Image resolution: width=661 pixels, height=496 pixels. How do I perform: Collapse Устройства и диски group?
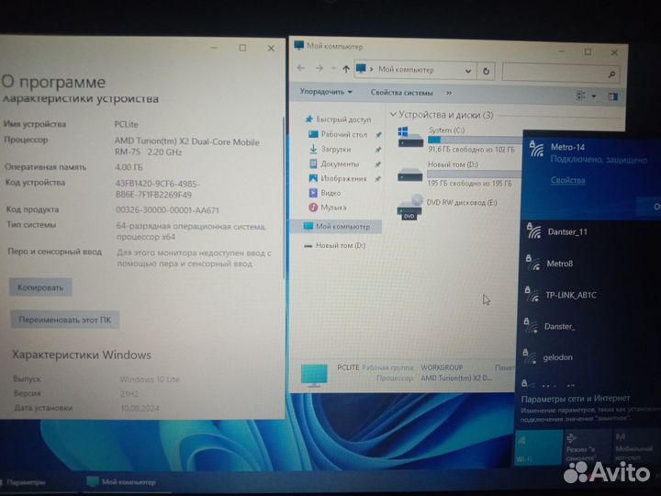tap(393, 114)
